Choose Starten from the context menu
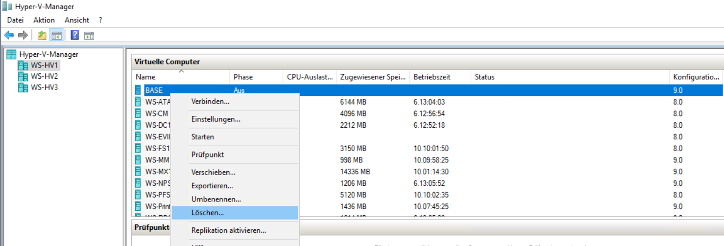 pyautogui.click(x=235, y=137)
